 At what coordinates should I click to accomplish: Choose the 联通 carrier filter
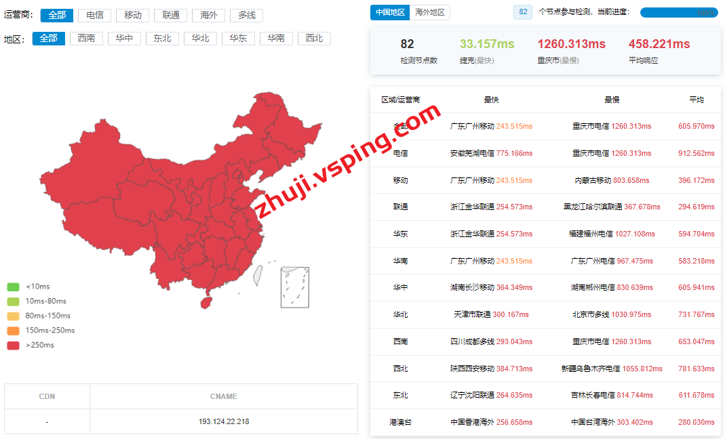point(171,15)
